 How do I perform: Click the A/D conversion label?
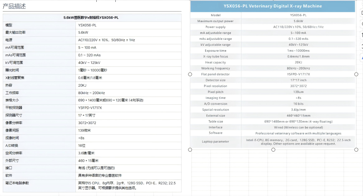(215, 104)
